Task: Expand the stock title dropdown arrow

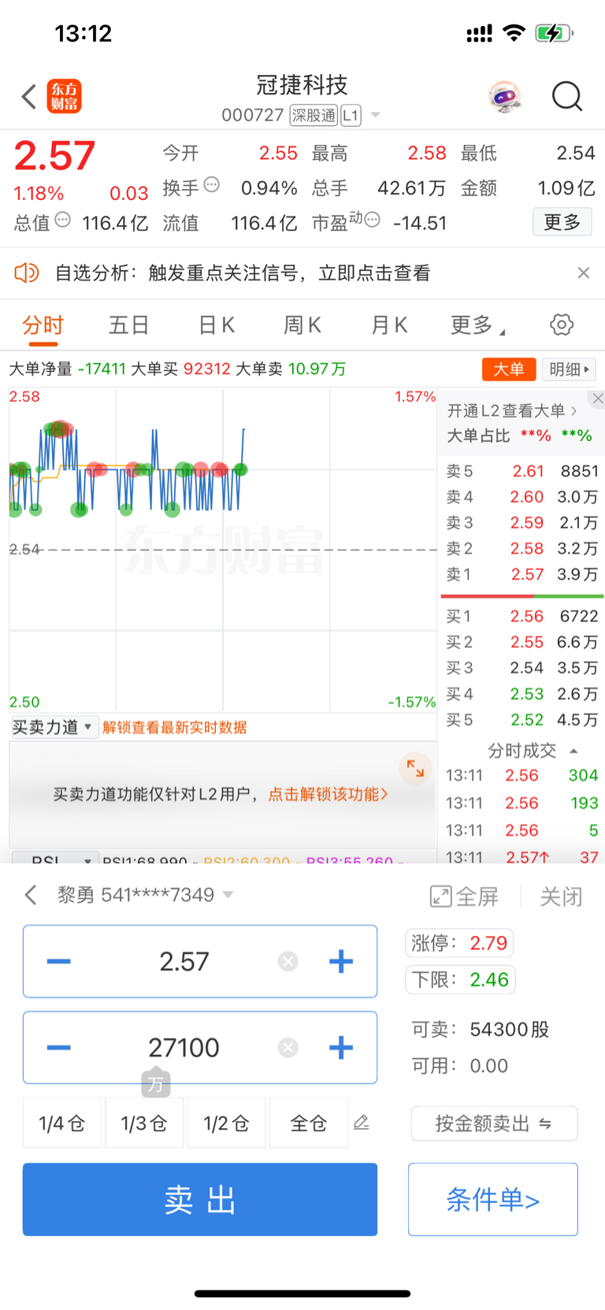Action: pyautogui.click(x=376, y=116)
